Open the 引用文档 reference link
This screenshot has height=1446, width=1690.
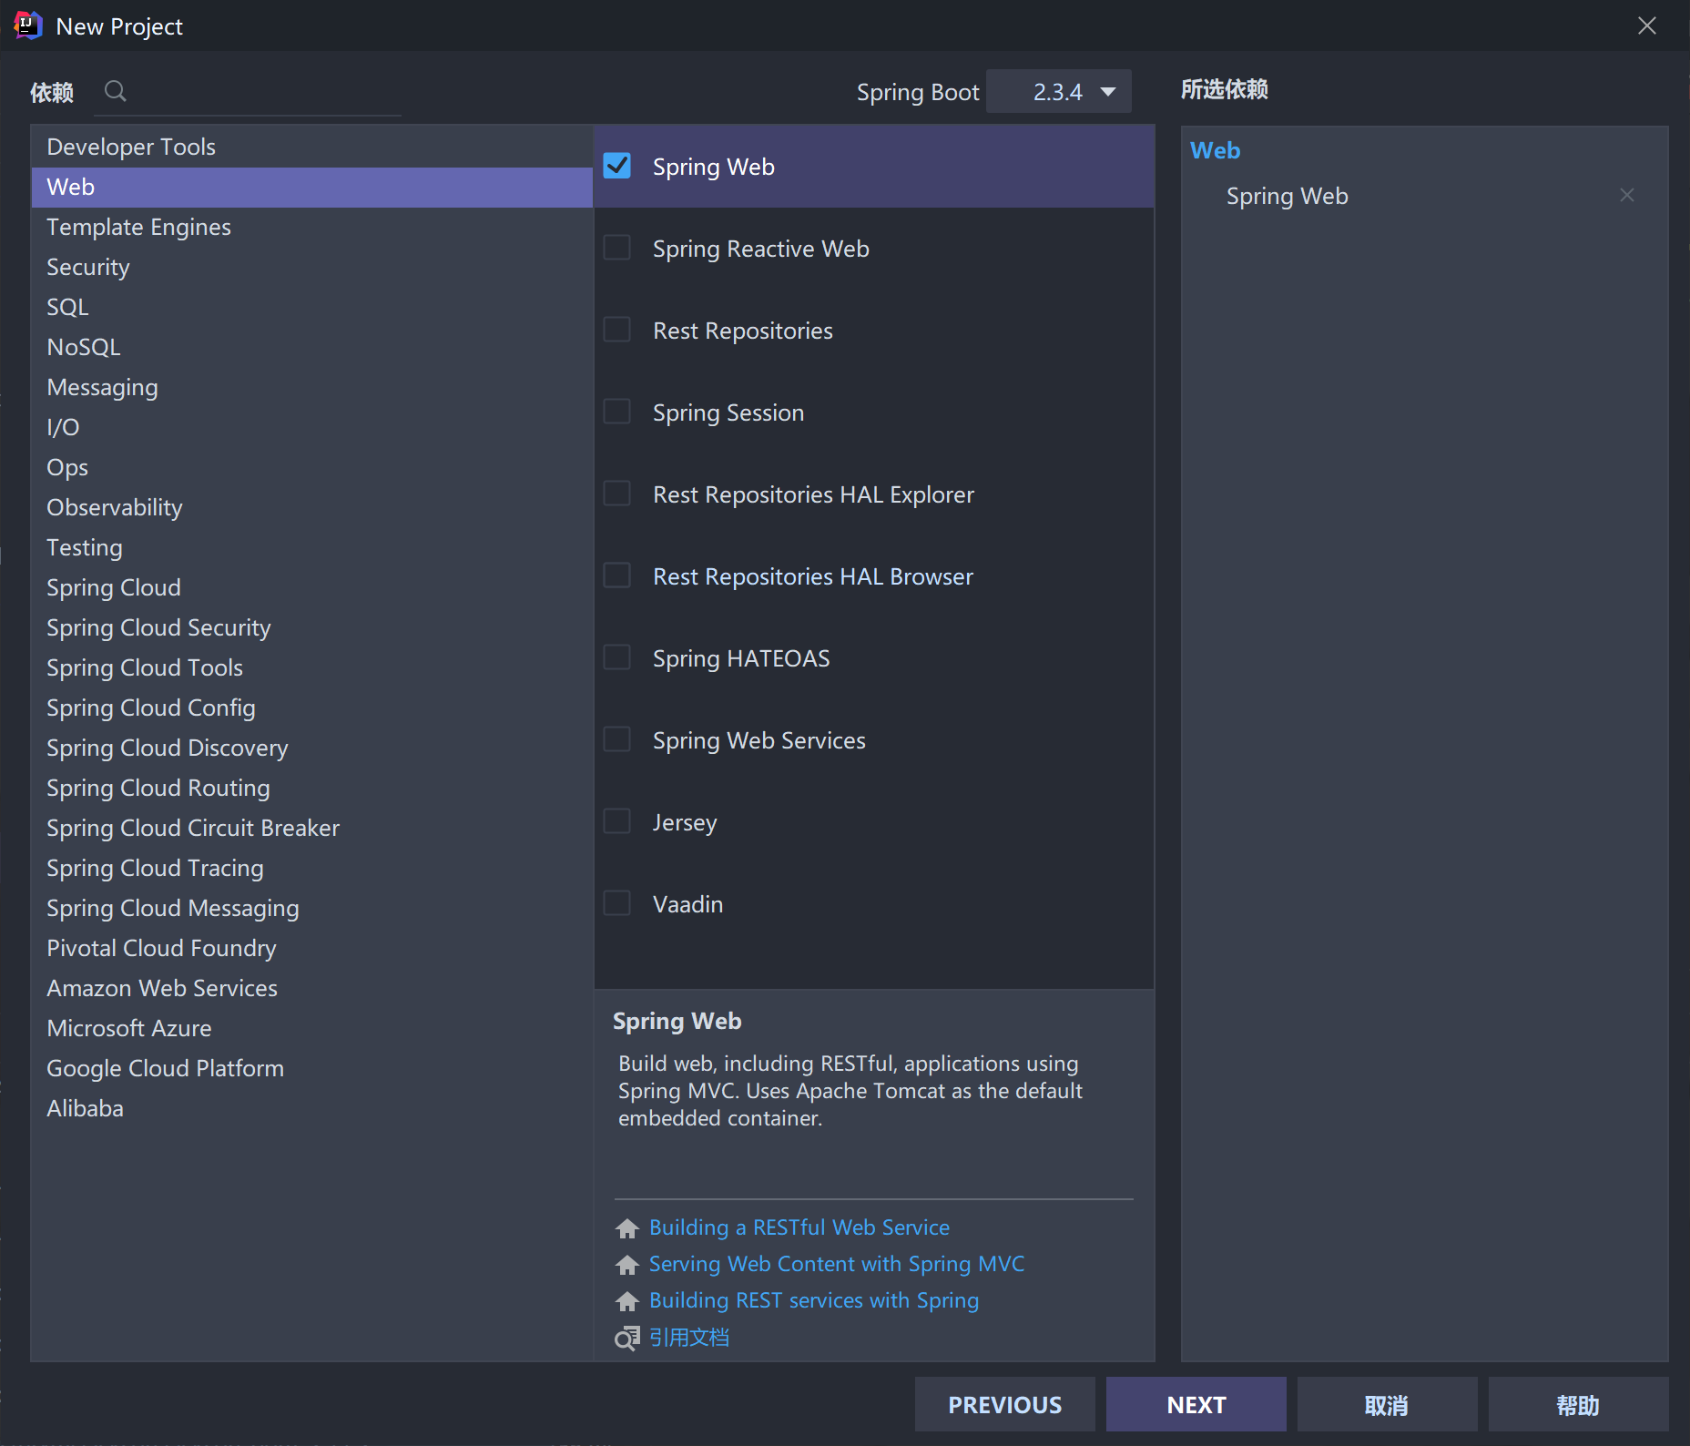[689, 1337]
